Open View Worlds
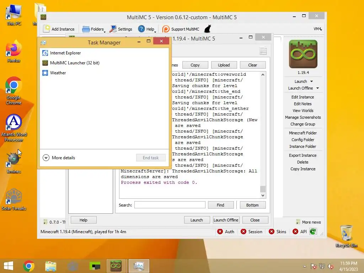 coord(303,111)
